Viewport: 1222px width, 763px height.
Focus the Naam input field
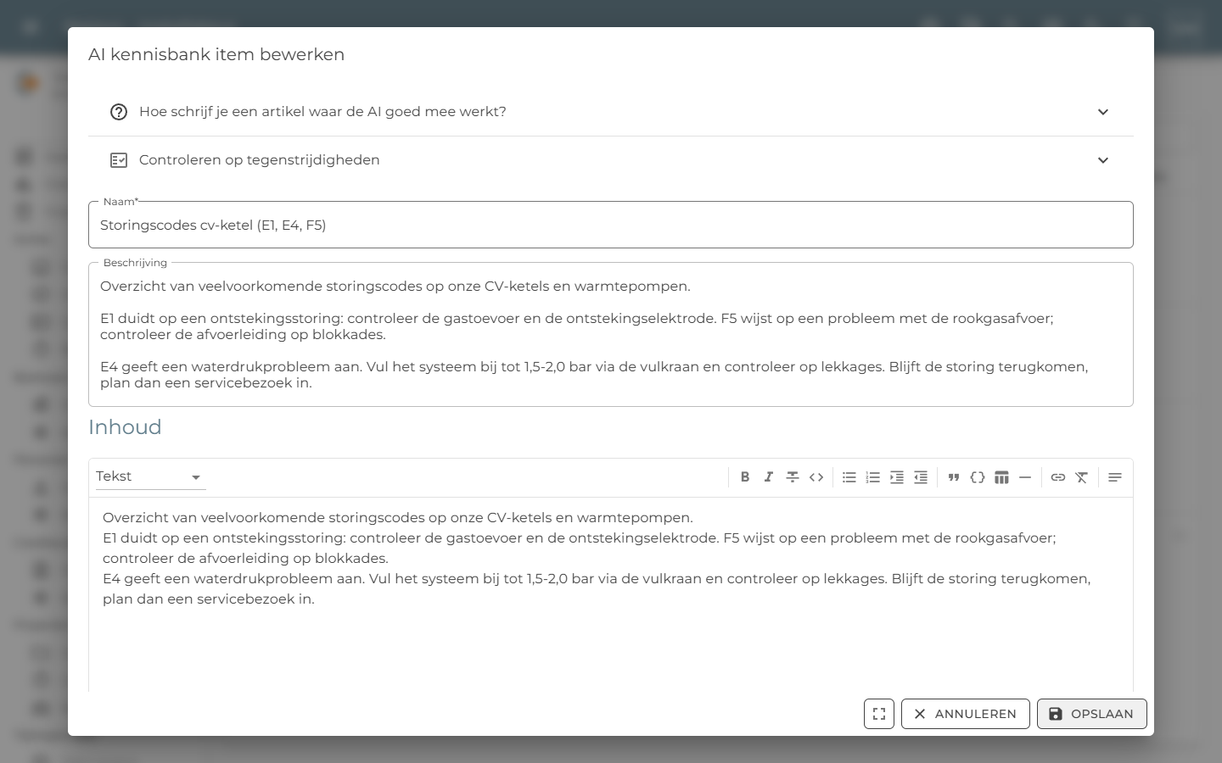[611, 225]
